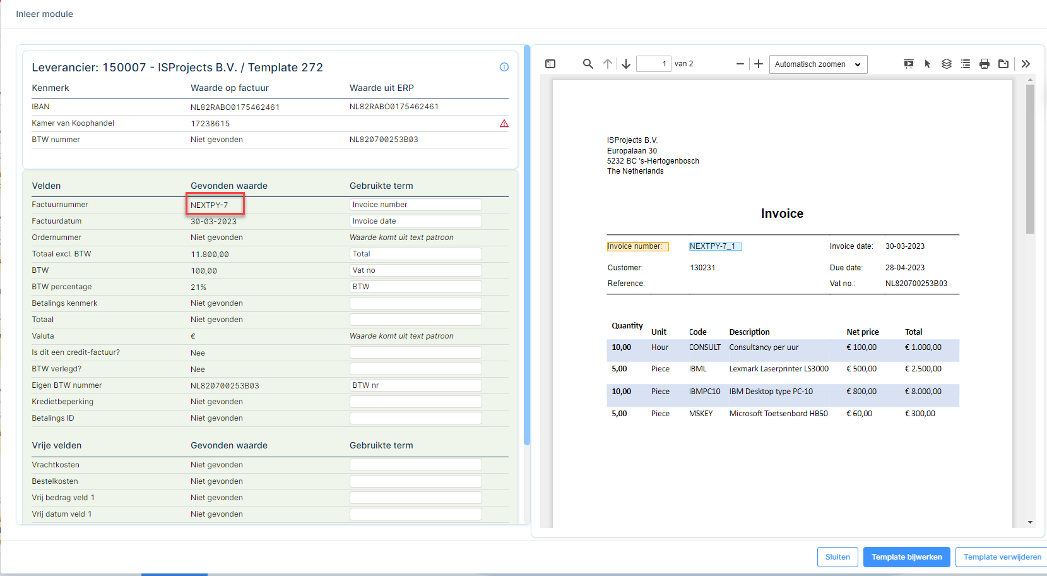Viewport: 1047px width, 576px height.
Task: Click the Leverancier heading text
Action: point(177,68)
